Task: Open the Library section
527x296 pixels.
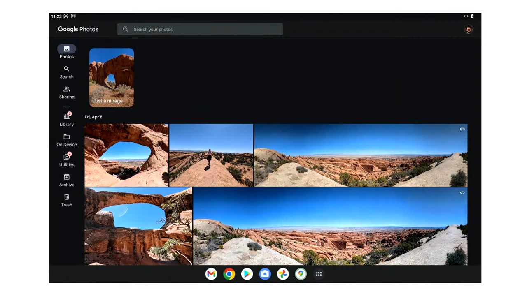Action: [x=67, y=119]
